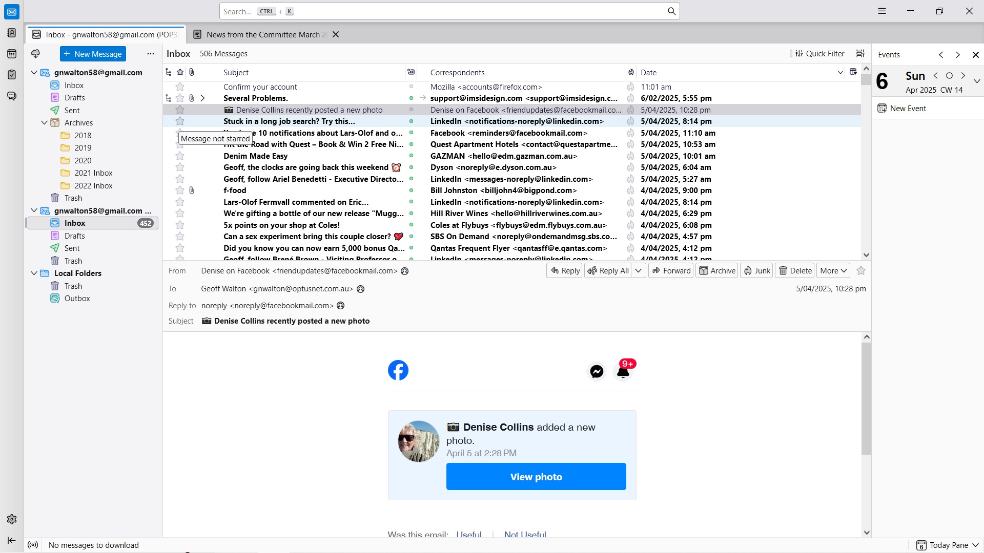Open the application hamburger menu

(882, 11)
